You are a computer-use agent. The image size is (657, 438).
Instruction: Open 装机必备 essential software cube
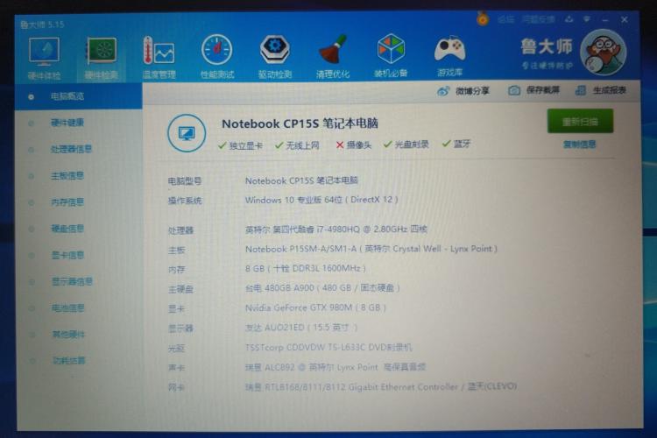click(x=391, y=56)
